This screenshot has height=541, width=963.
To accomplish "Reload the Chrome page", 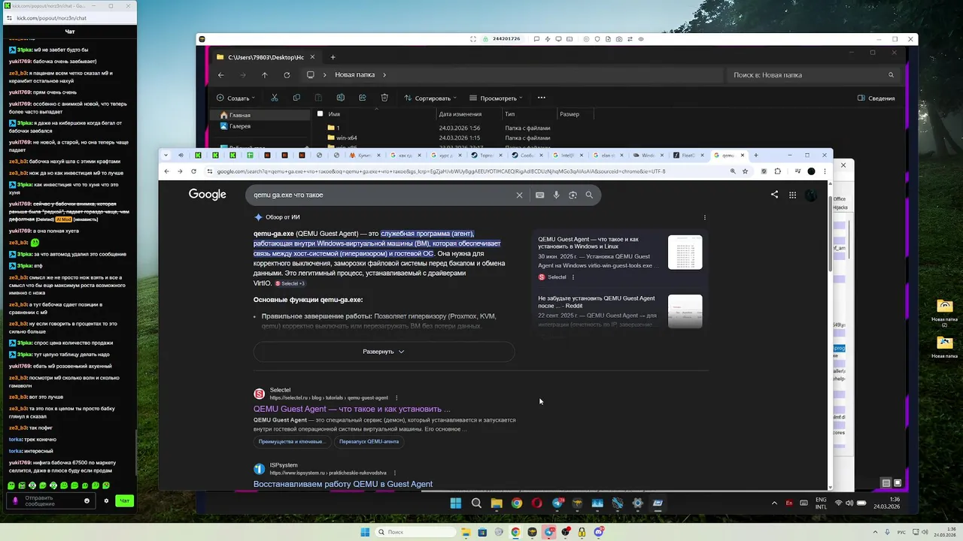I will pos(193,171).
